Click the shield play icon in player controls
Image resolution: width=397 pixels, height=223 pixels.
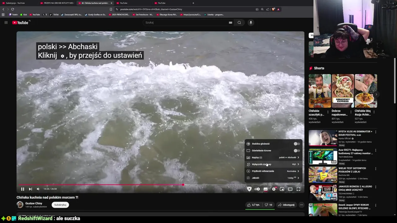(249, 189)
